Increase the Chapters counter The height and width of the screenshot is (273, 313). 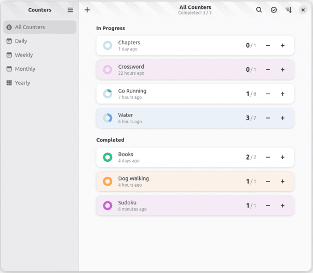[x=282, y=46]
